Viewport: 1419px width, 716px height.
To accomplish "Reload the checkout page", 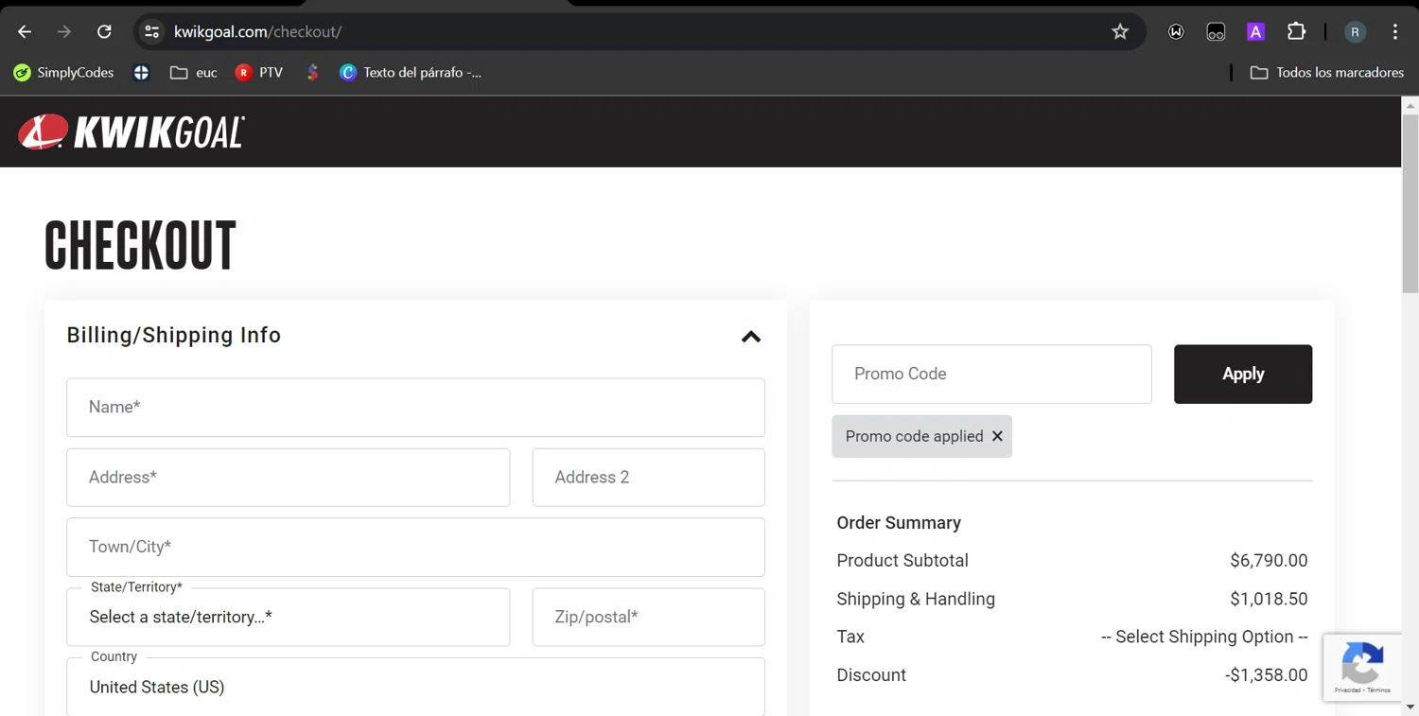I will point(104,32).
